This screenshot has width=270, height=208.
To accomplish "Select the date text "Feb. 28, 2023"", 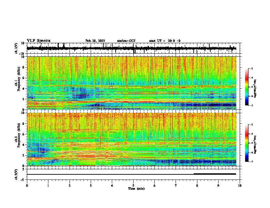I will click(95, 41).
